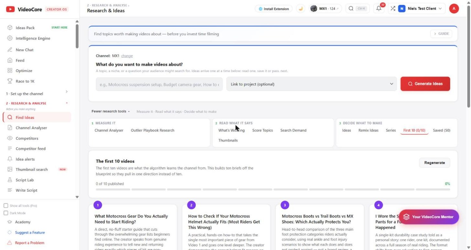Collapse Fewer research tools toggle
Screen dimensions: 471x250
[x=111, y=111]
